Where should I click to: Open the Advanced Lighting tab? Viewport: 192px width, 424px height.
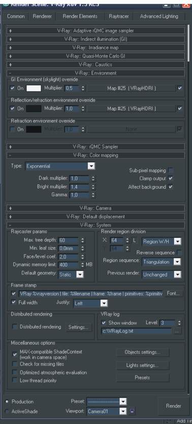click(x=159, y=16)
